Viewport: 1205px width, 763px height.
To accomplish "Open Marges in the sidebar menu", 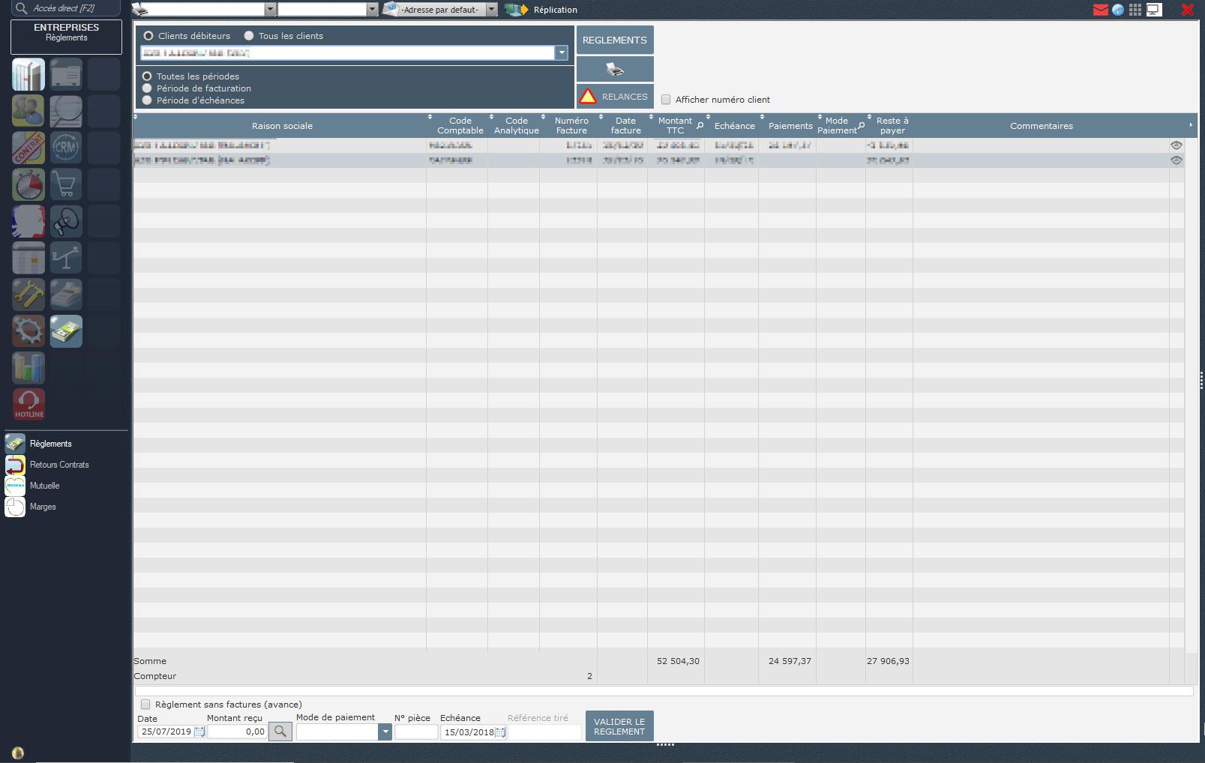I will pyautogui.click(x=43, y=507).
